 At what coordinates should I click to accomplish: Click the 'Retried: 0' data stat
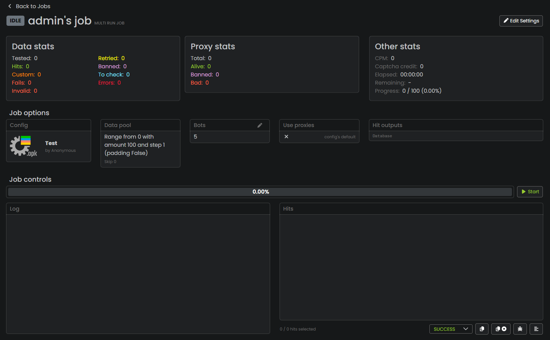pos(111,58)
